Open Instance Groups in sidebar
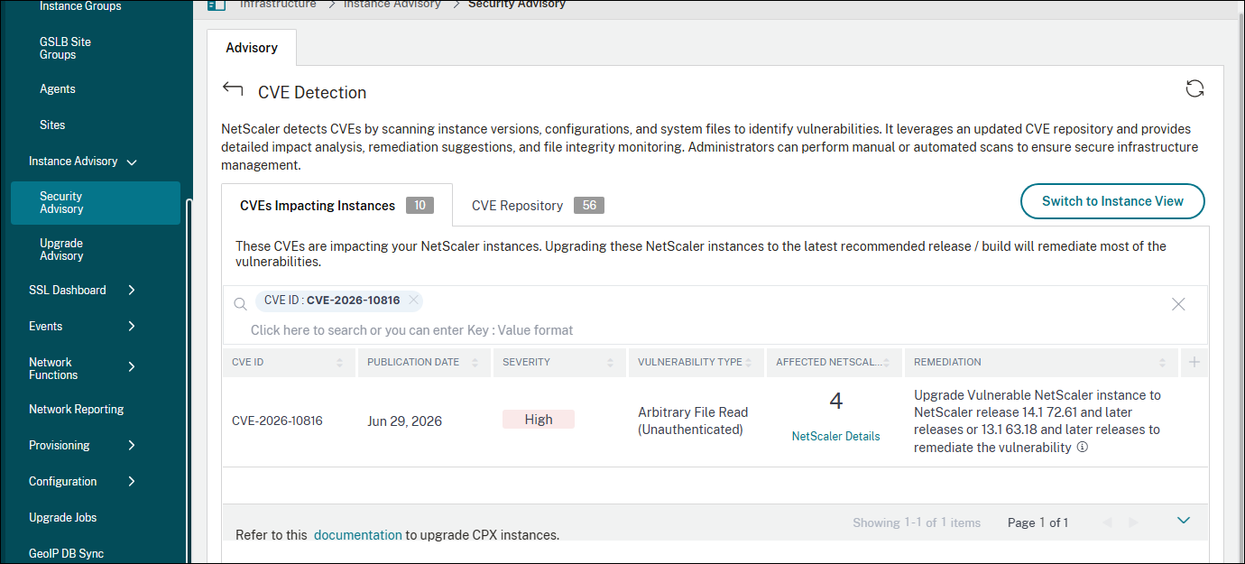This screenshot has width=1245, height=564. coord(80,6)
